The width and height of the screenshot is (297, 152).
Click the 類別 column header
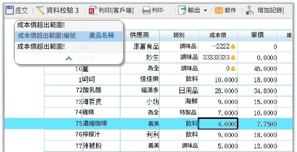pyautogui.click(x=179, y=35)
